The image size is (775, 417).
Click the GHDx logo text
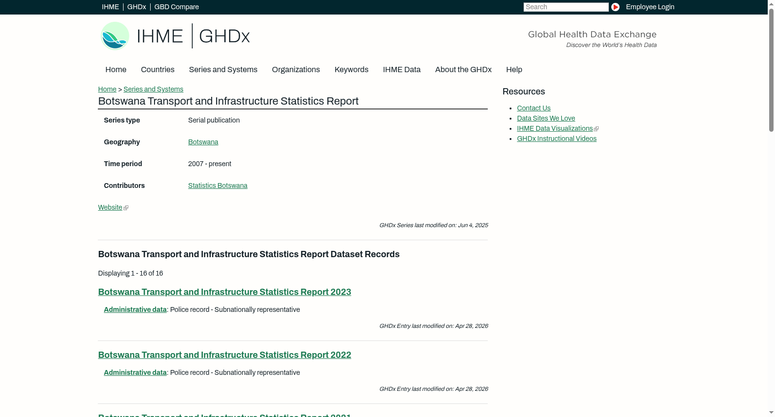(224, 36)
